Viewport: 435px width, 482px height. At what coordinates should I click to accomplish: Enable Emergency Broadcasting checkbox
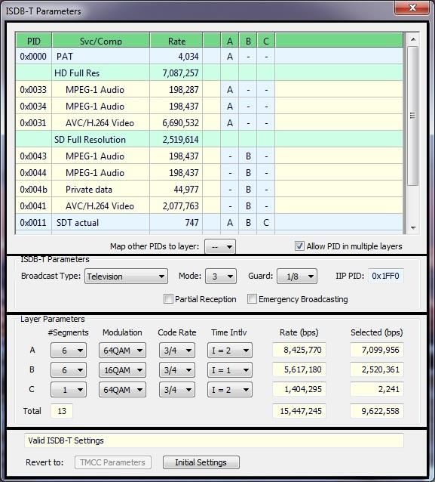[x=252, y=298]
